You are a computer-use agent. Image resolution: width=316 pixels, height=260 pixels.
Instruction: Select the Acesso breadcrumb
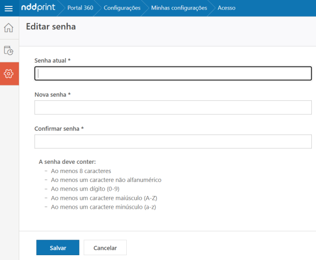click(226, 8)
